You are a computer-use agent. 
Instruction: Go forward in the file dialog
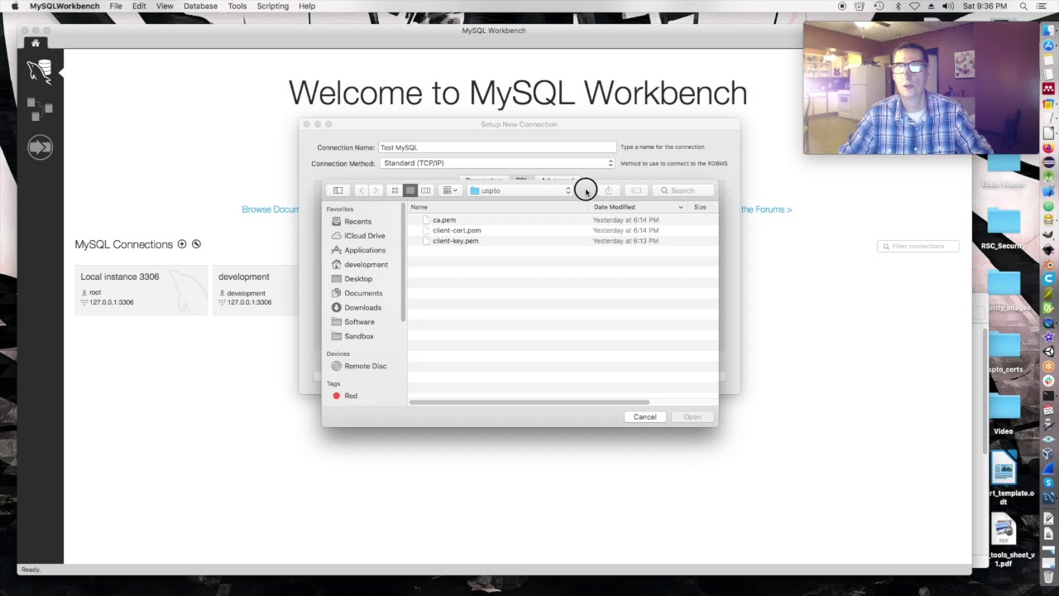tap(376, 190)
